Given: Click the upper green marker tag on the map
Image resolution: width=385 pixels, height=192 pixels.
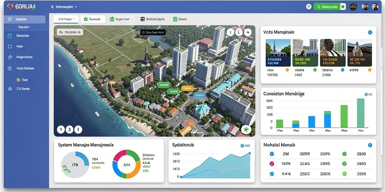Looking at the screenshot, I should [x=163, y=85].
